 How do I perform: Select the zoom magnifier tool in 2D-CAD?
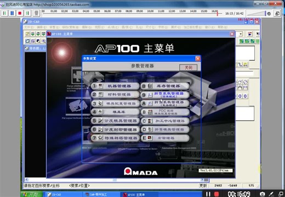[44, 41]
